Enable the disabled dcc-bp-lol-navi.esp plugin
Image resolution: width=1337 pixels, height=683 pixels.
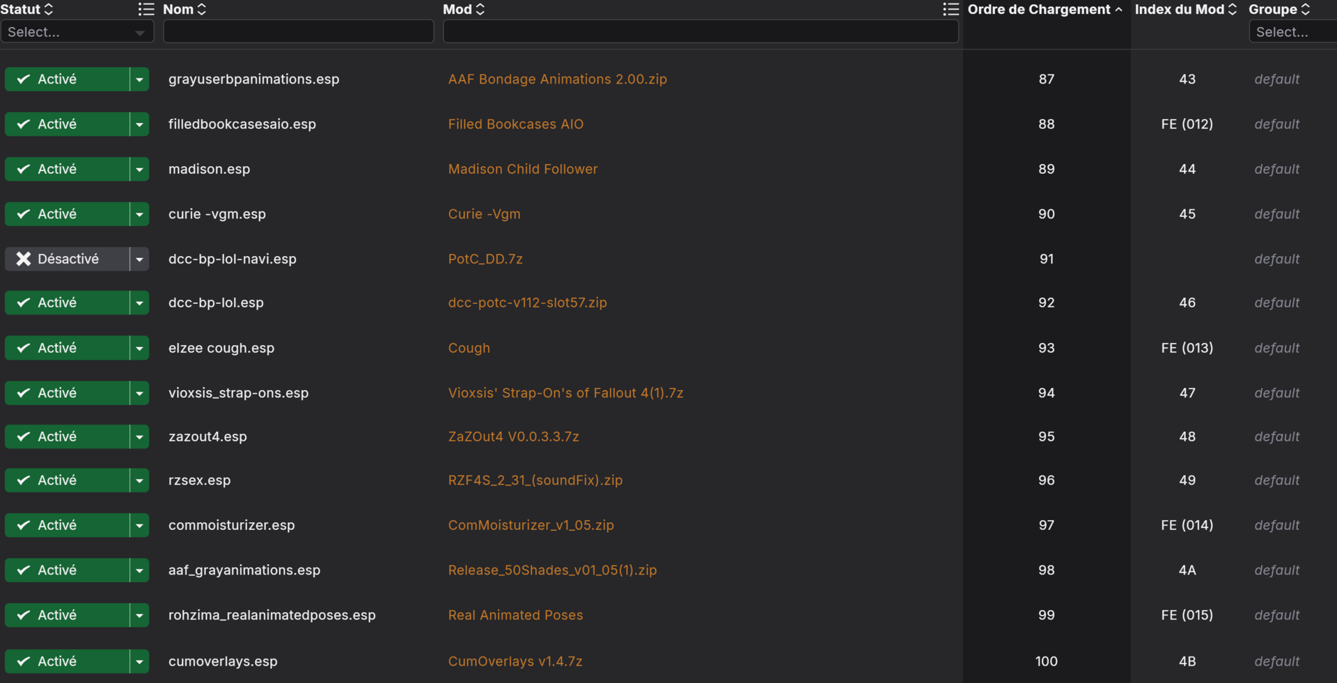[67, 259]
